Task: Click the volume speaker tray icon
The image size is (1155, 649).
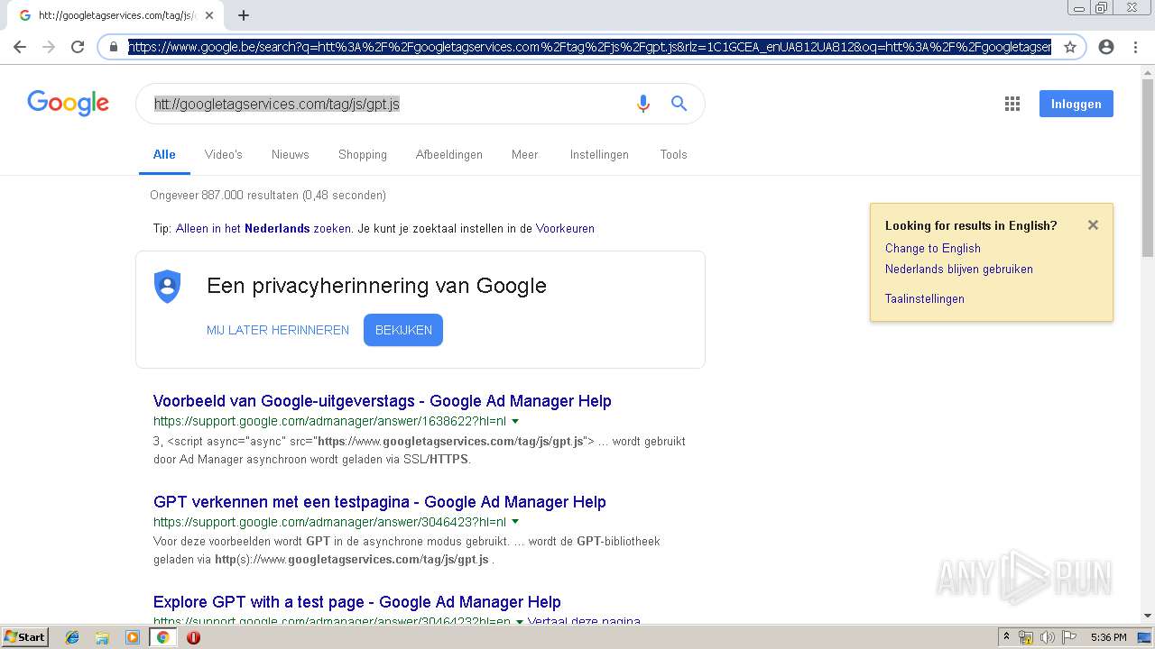Action: tap(1048, 637)
